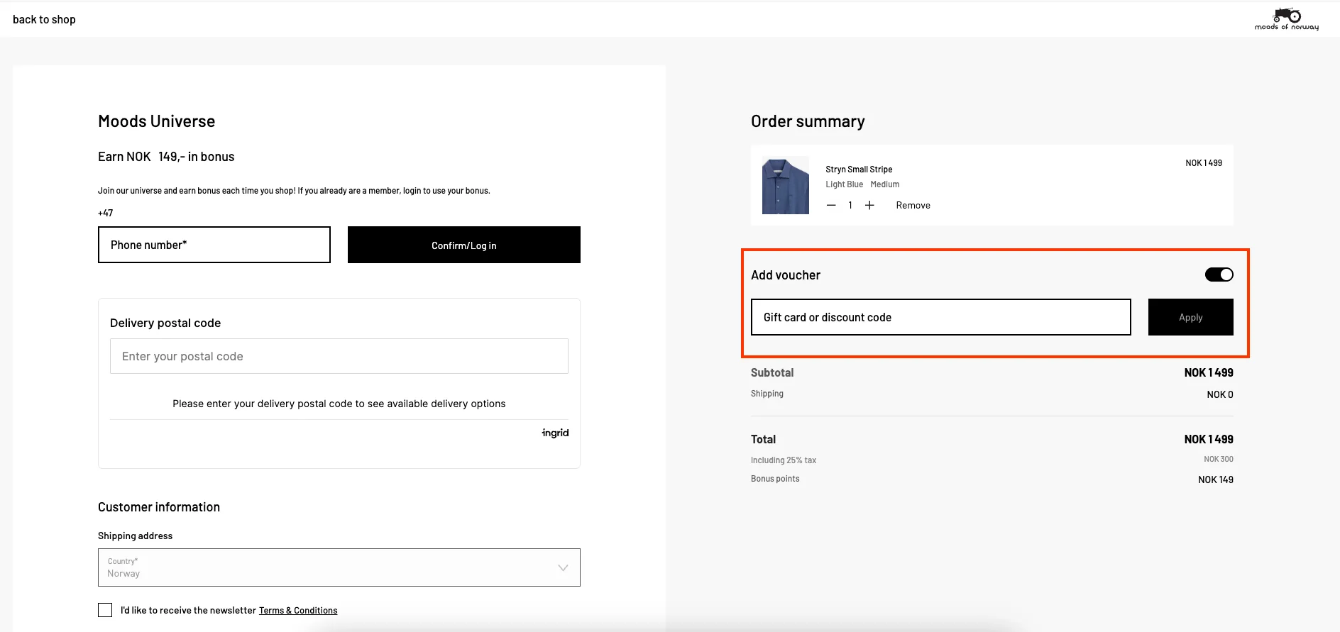Click the Earn NOK 149,- in bonus text
This screenshot has width=1340, height=632.
(166, 157)
